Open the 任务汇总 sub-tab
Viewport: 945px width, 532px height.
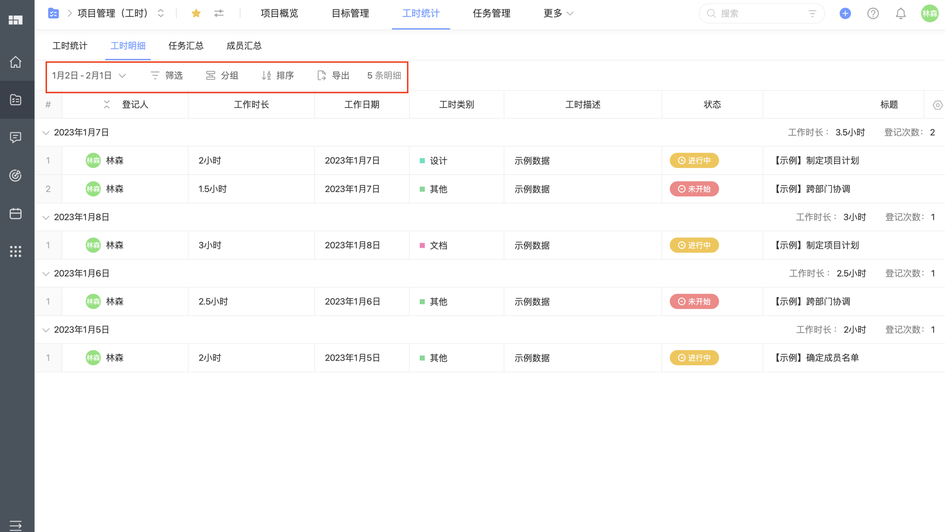coord(186,46)
